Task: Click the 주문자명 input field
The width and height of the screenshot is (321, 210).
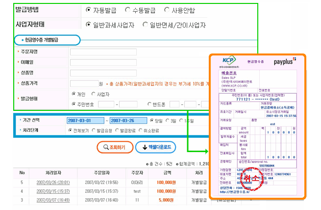Action: pyautogui.click(x=96, y=52)
